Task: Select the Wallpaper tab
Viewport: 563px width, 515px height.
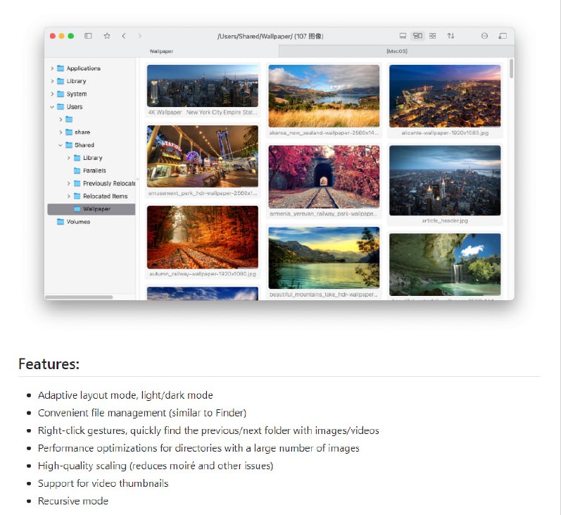Action: point(161,51)
